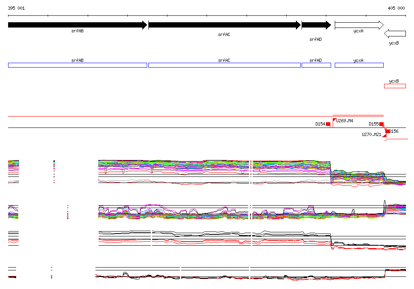Click the 405 000 end coordinate label
This screenshot has width=414, height=289.
point(396,8)
